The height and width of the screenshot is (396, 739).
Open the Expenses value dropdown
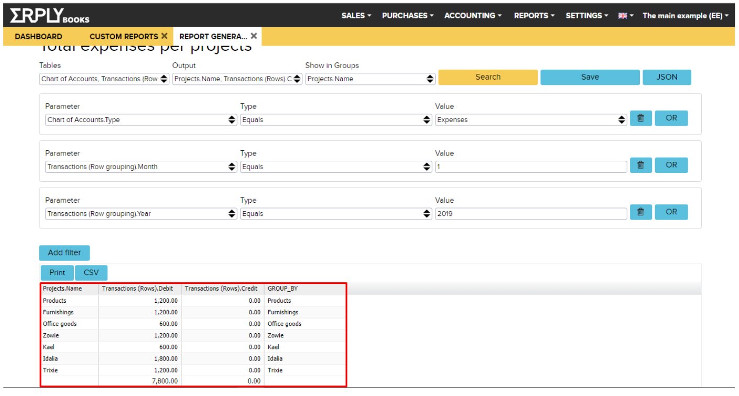pyautogui.click(x=531, y=120)
